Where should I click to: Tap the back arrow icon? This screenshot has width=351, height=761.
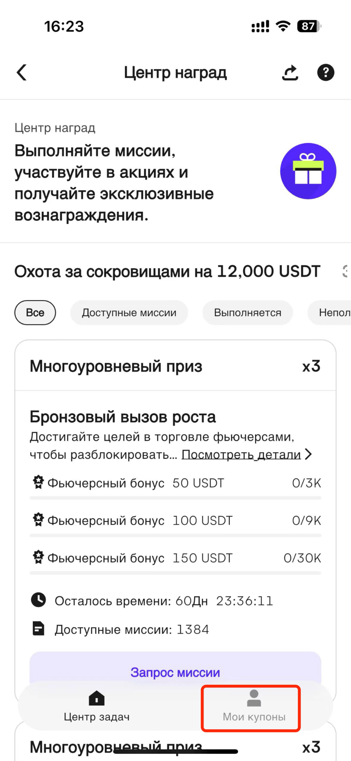coord(22,72)
